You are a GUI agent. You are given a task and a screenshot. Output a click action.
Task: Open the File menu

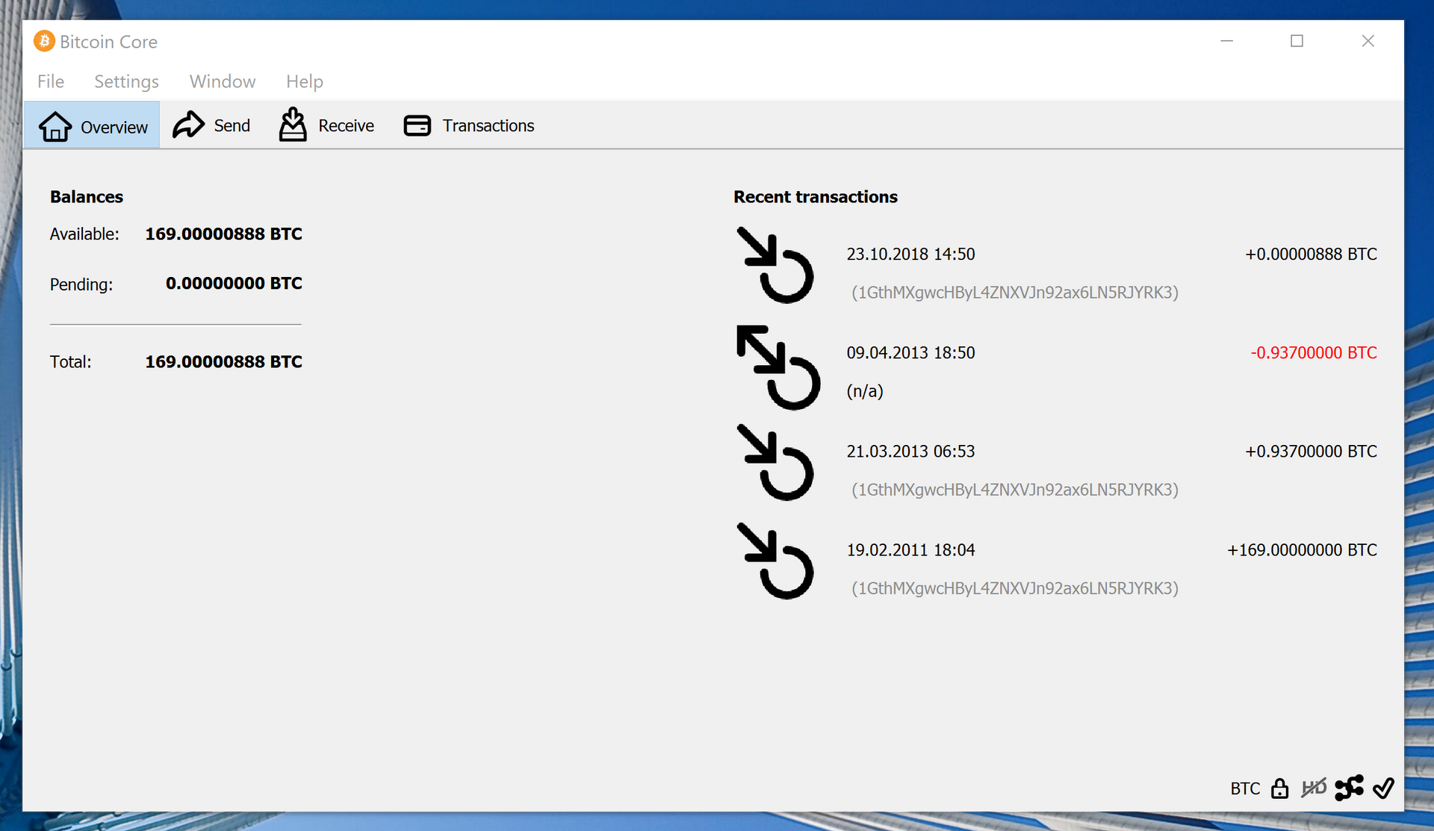coord(51,81)
